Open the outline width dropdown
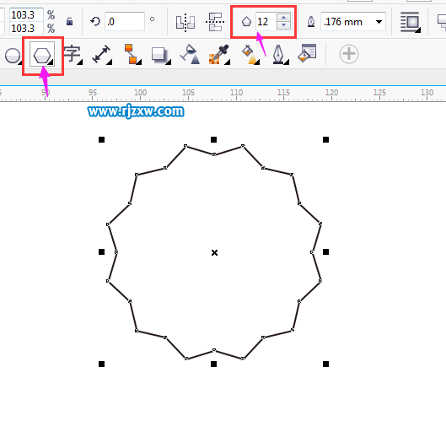 coord(379,22)
